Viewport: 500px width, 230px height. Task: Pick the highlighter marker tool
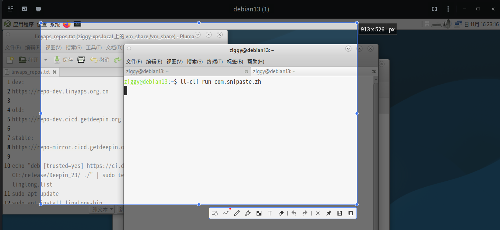tap(248, 213)
